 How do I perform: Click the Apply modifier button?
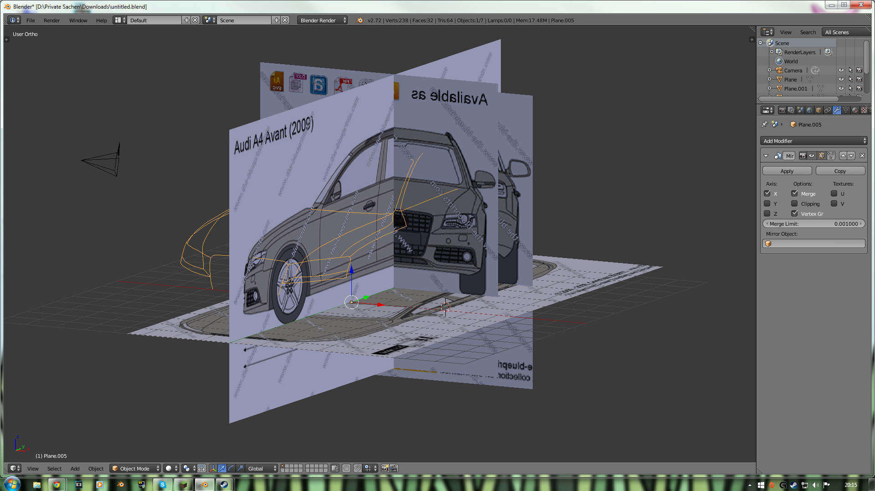pos(787,171)
